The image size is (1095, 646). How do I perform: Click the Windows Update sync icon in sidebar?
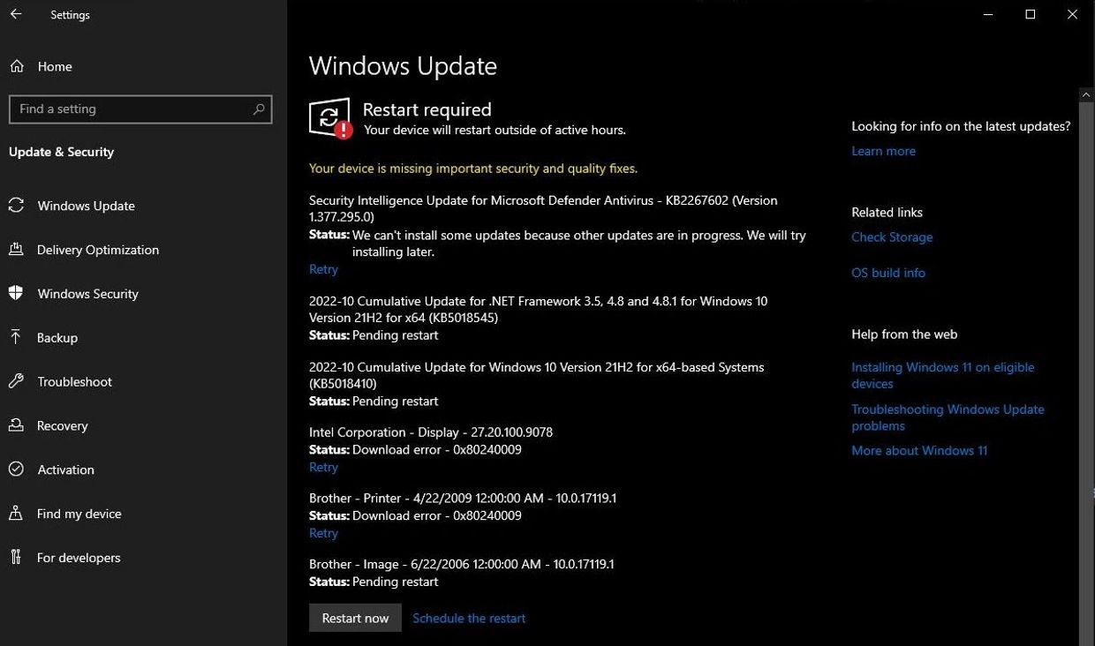click(16, 206)
